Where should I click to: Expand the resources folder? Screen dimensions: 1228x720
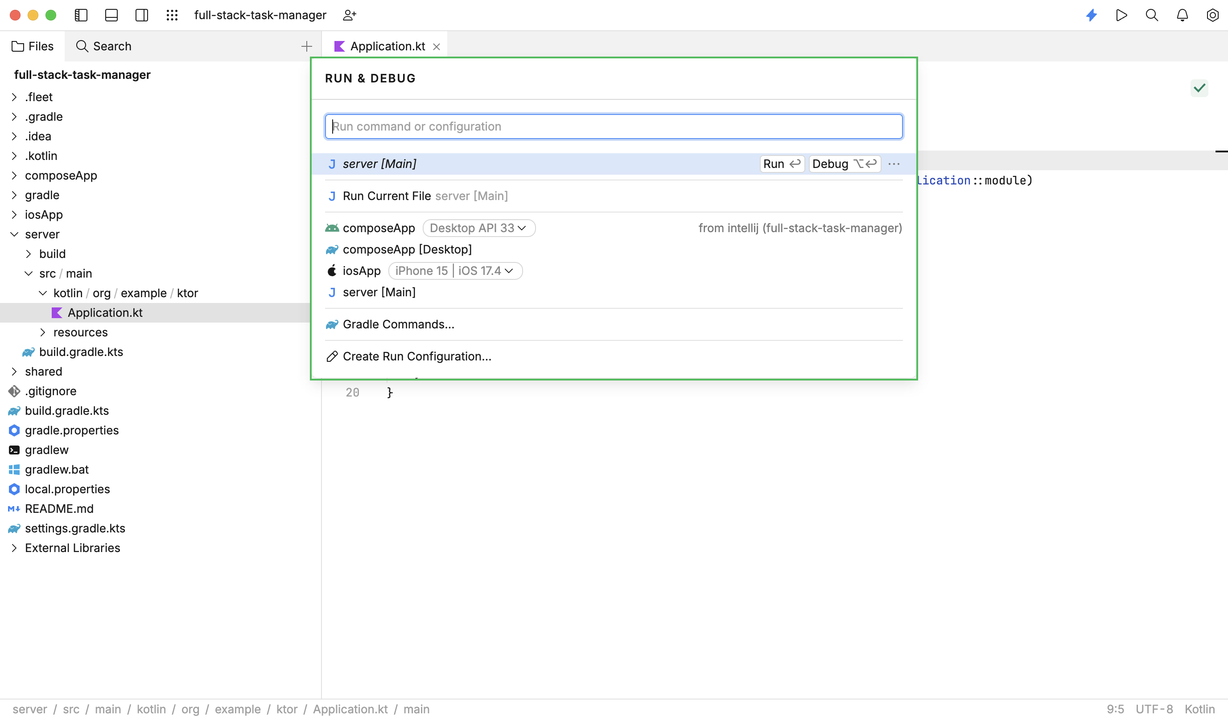(42, 332)
